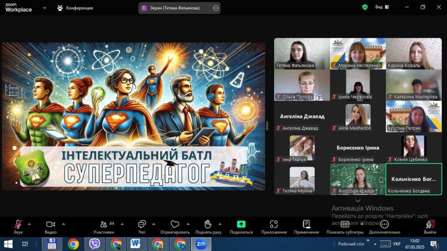
Task: Click the Конференция meeting tab
Action: pyautogui.click(x=75, y=8)
